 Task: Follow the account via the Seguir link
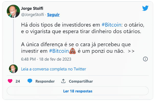[53, 15]
